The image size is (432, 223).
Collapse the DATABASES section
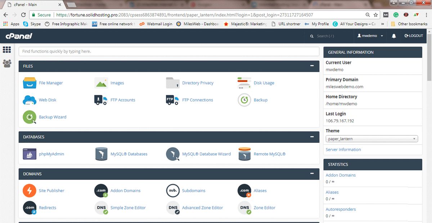point(312,137)
